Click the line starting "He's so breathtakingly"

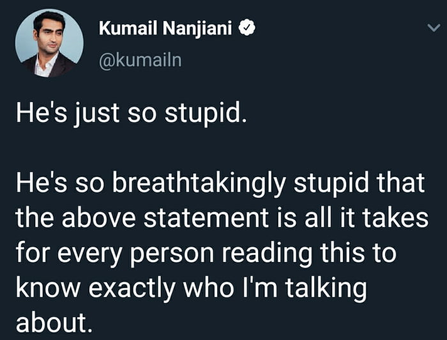(220, 185)
